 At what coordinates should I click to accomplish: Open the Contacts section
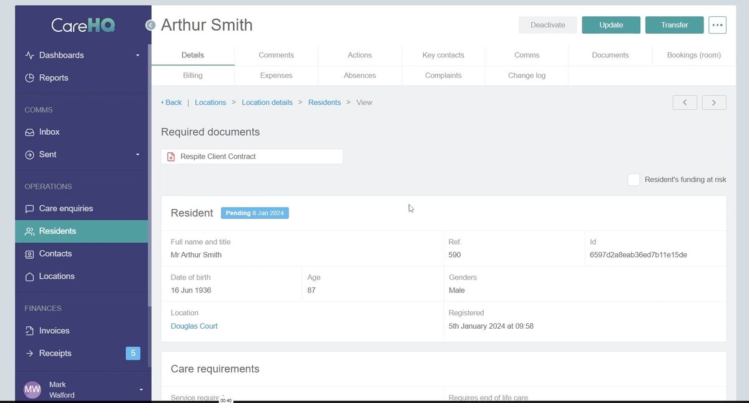pyautogui.click(x=55, y=253)
